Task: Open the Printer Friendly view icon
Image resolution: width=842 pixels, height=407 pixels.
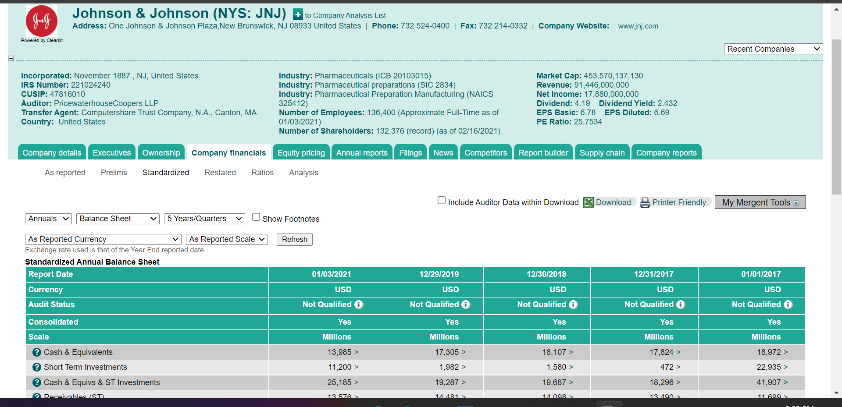Action: [x=645, y=202]
